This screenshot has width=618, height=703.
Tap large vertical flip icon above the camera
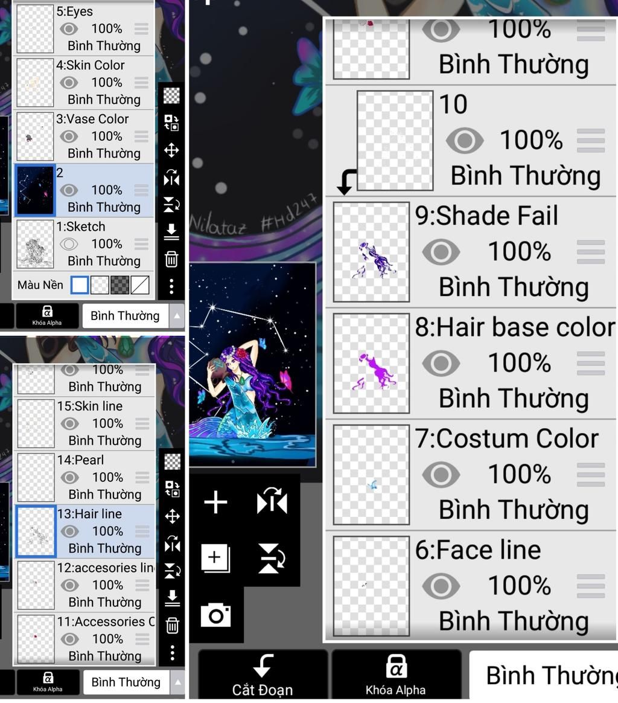[272, 558]
